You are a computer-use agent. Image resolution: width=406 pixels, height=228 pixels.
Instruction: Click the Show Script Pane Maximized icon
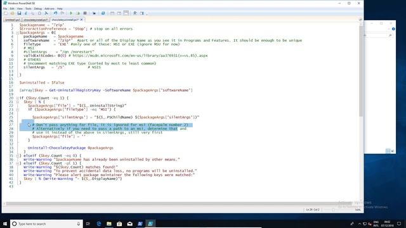point(126,13)
